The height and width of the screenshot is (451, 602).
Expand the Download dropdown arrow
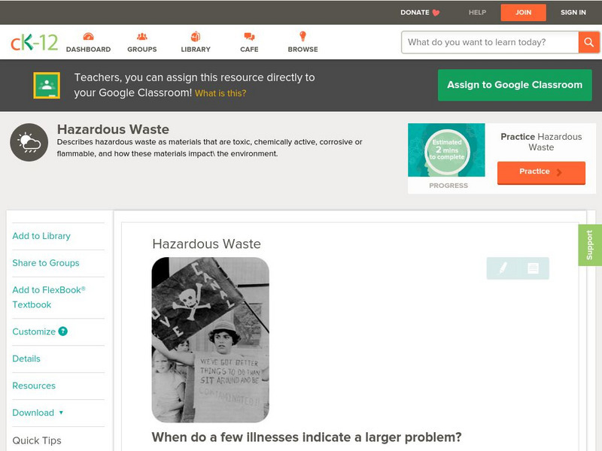[x=61, y=413]
